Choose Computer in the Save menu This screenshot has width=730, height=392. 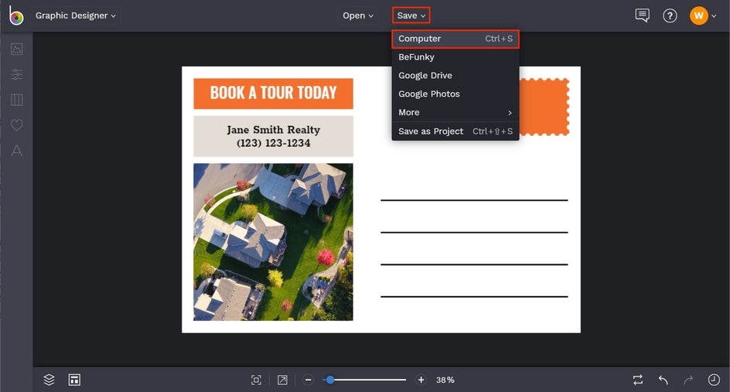[455, 39]
